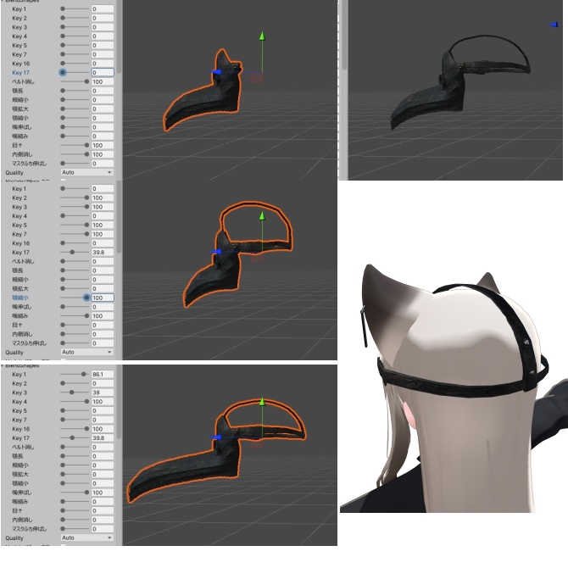Image resolution: width=568 pixels, height=568 pixels.
Task: Edit the ベルト消し value field showing 100
Action: coord(103,81)
